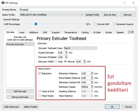Enable the Coast at End checkbox

pyautogui.click(x=40, y=91)
